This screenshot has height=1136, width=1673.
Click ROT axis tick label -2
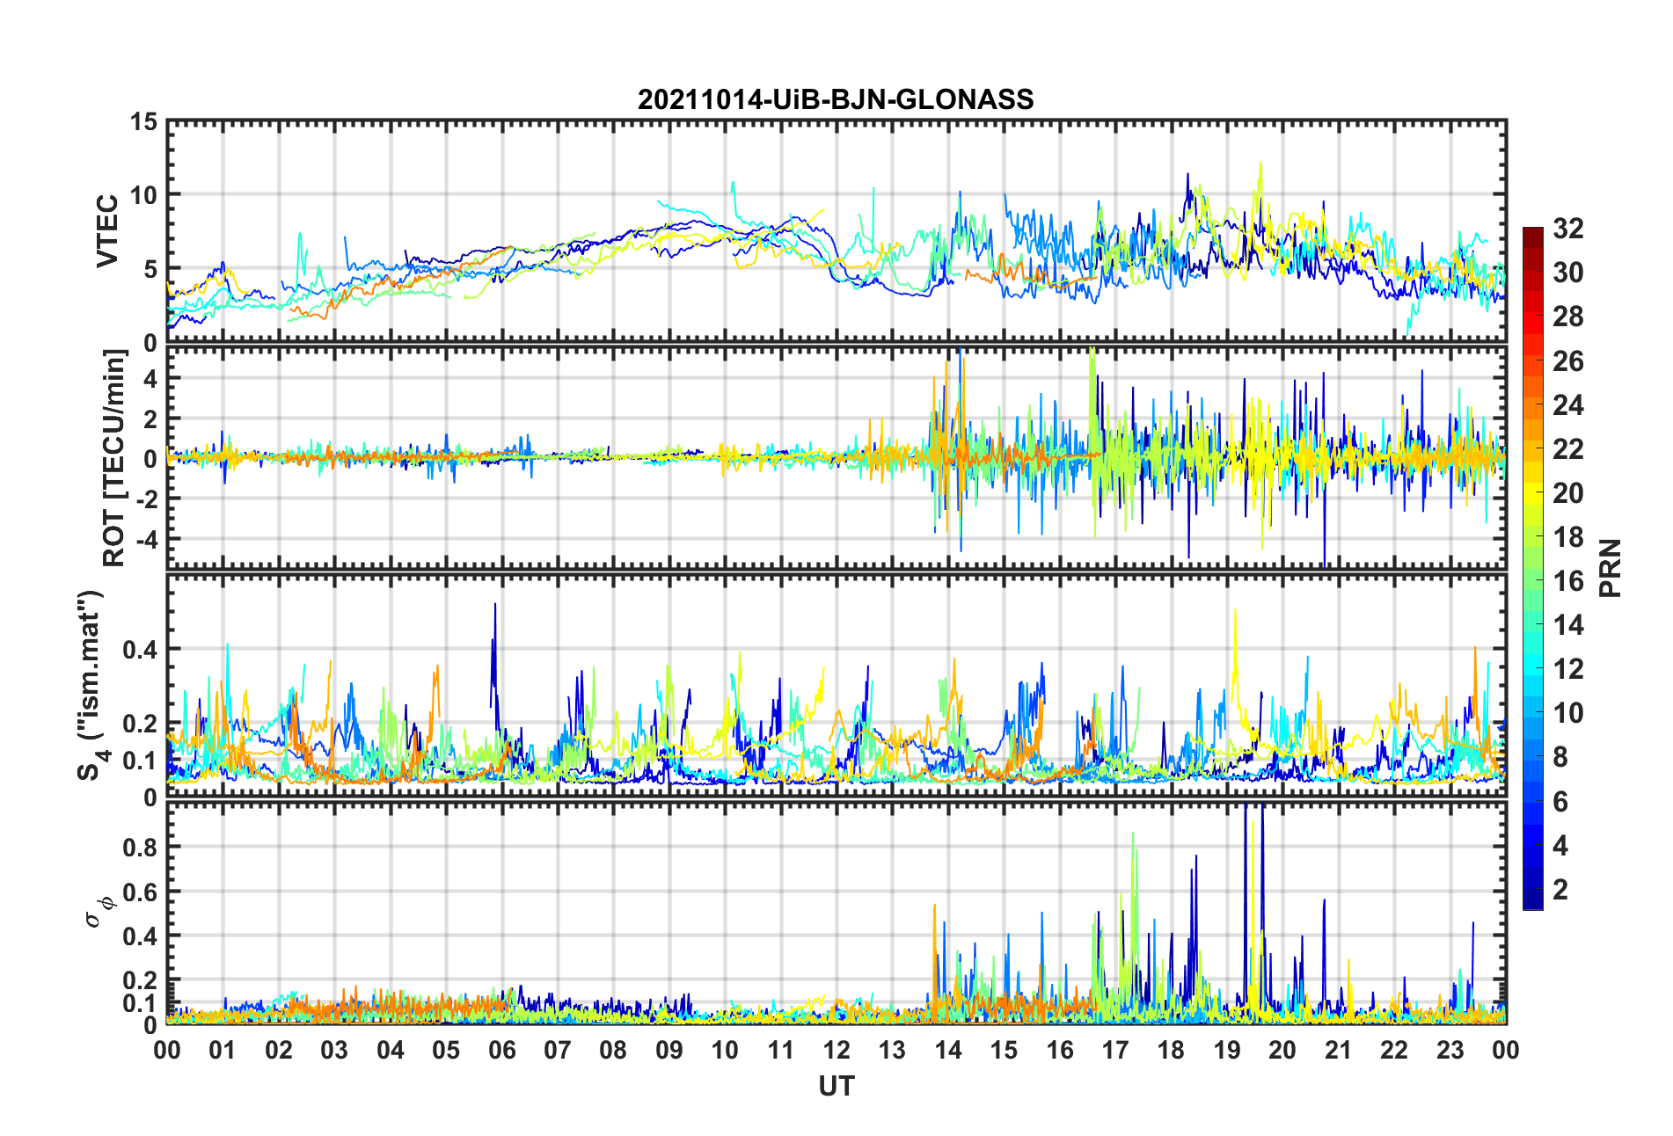coord(147,499)
